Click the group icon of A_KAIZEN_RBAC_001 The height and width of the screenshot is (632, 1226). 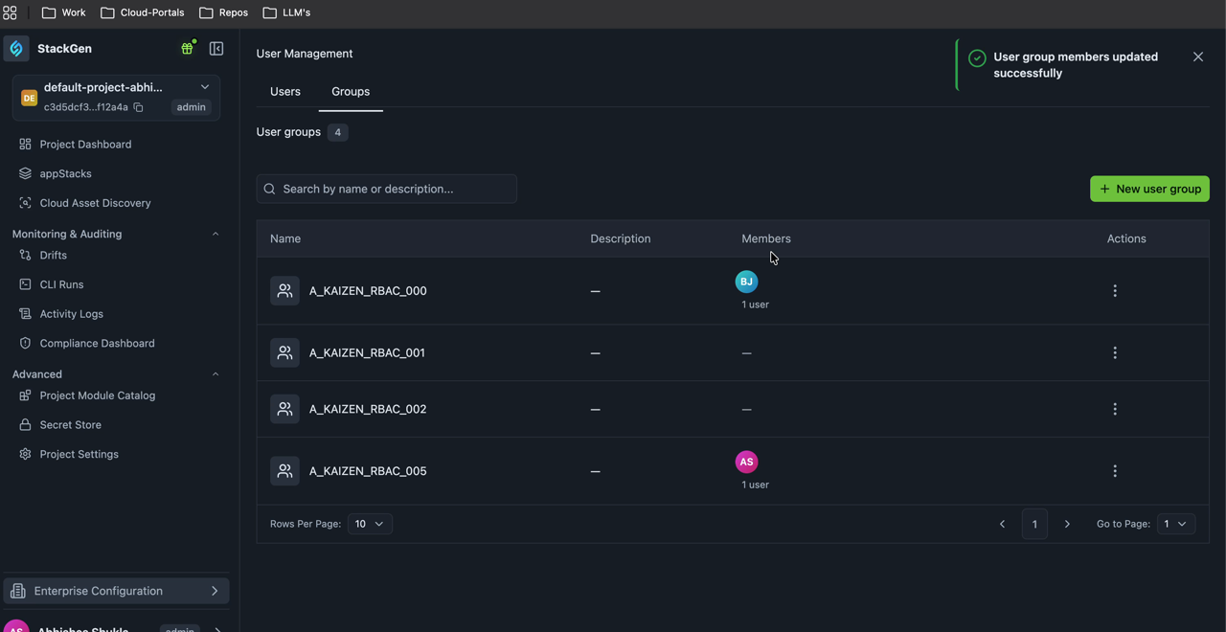coord(284,353)
